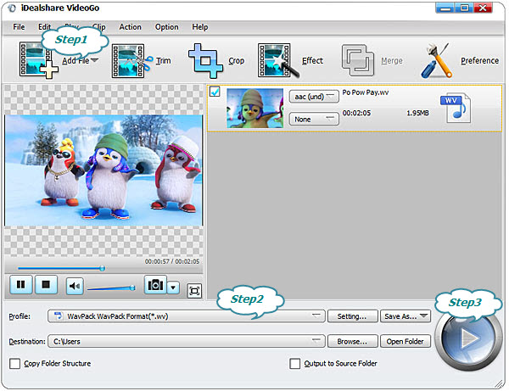The image size is (509, 391).
Task: Open Preference tools icon
Action: (437, 61)
